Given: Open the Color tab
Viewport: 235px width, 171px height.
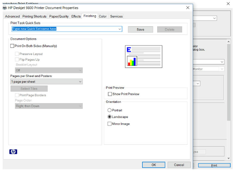Looking at the screenshot, I should 103,16.
